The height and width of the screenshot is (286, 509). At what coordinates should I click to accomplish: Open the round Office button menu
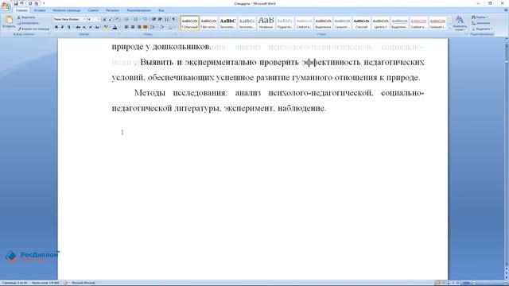click(6, 6)
